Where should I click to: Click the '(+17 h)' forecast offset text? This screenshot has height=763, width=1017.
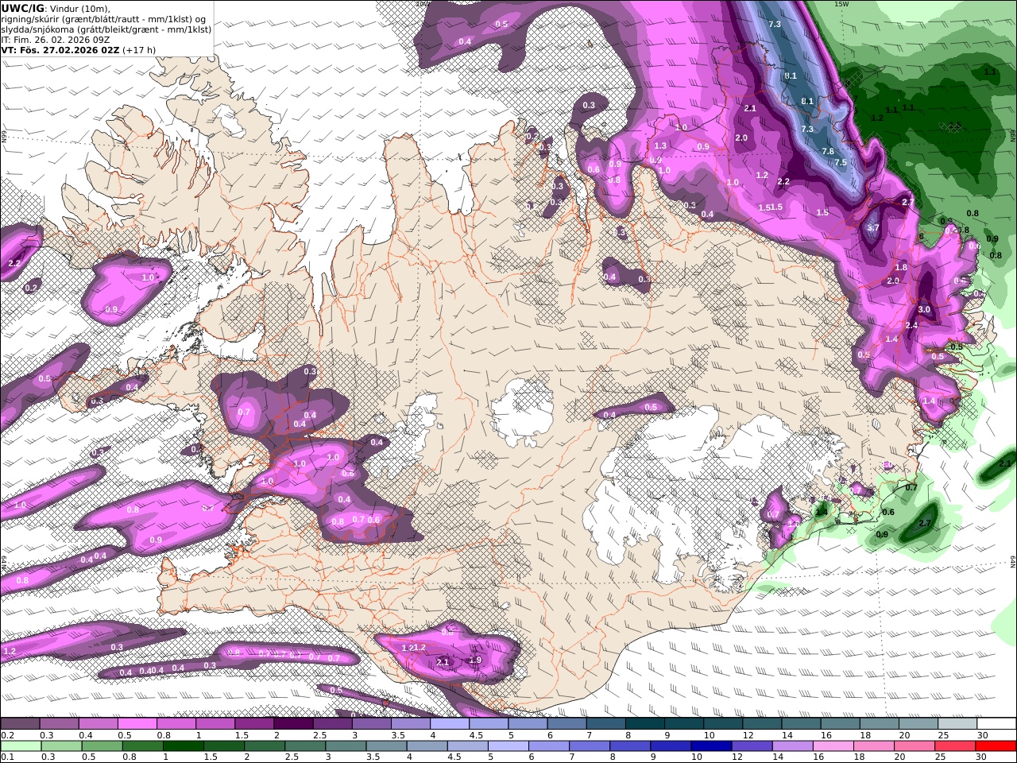pyautogui.click(x=139, y=49)
